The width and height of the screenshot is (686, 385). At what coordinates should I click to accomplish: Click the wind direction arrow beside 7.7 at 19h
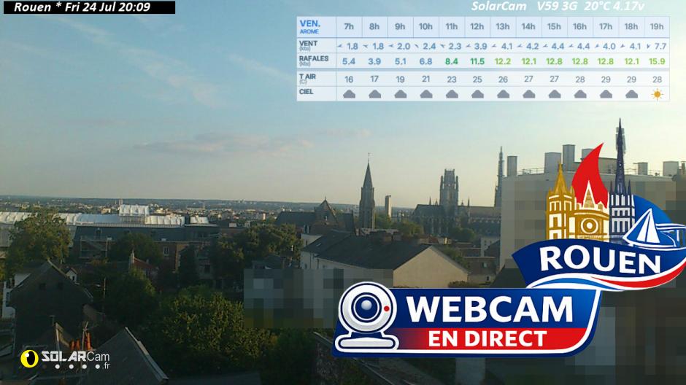(648, 46)
